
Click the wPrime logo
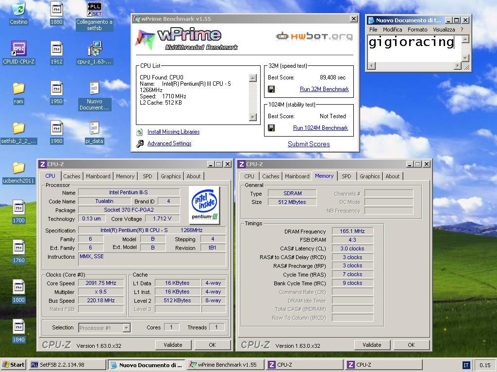(187, 39)
